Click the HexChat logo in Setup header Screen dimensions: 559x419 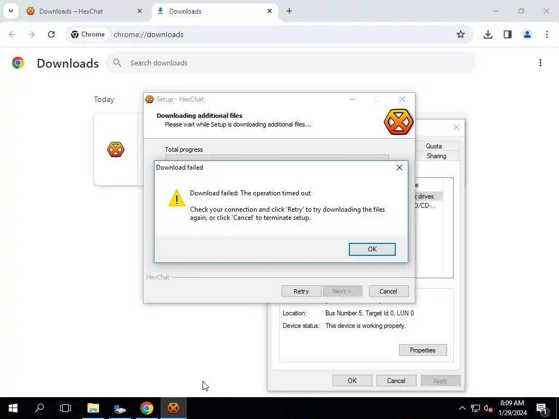click(398, 122)
